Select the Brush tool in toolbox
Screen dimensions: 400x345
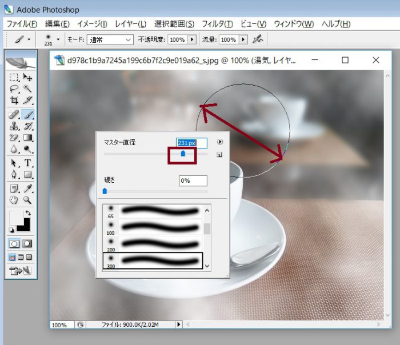click(27, 114)
